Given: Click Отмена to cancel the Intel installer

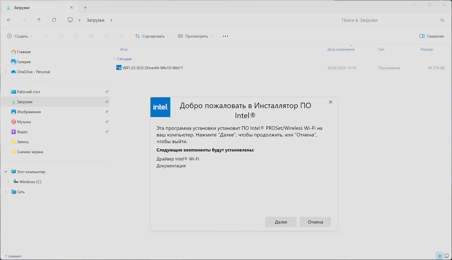Looking at the screenshot, I should [315, 222].
